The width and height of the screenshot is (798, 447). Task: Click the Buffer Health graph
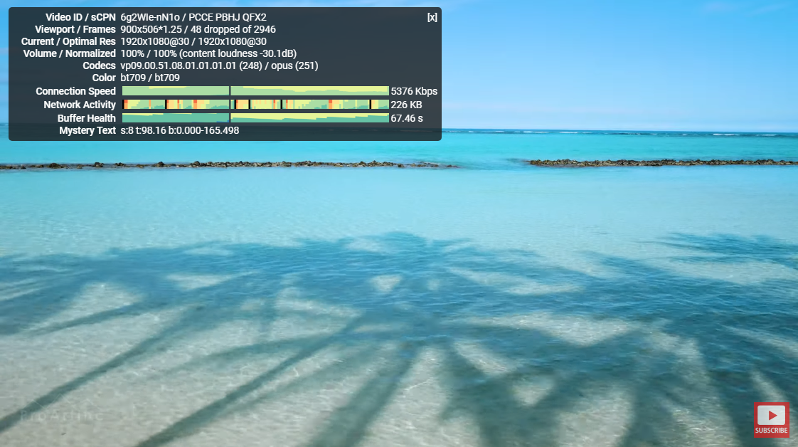(255, 118)
